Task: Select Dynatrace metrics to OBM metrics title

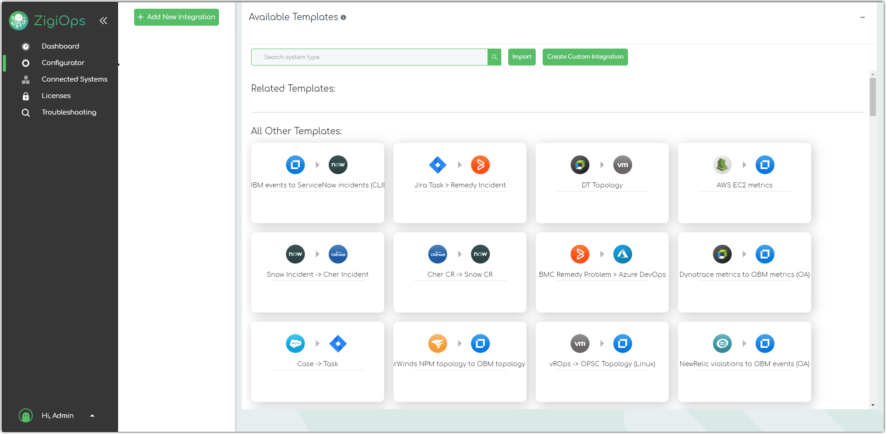Action: [745, 275]
